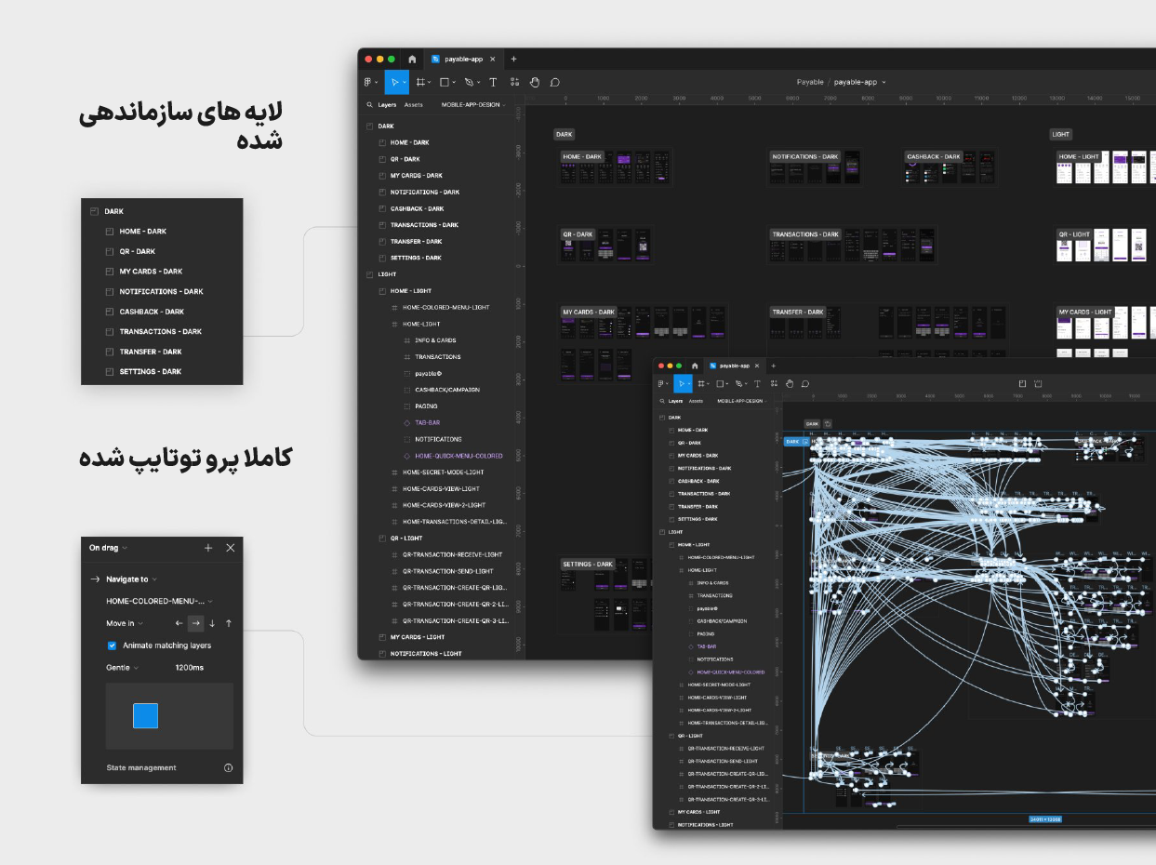Click the Home icon in the smaller front window
The image size is (1156, 865).
[x=695, y=366]
